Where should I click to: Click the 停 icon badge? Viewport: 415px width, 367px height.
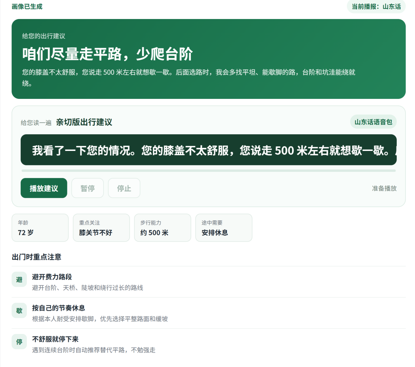[x=19, y=341]
